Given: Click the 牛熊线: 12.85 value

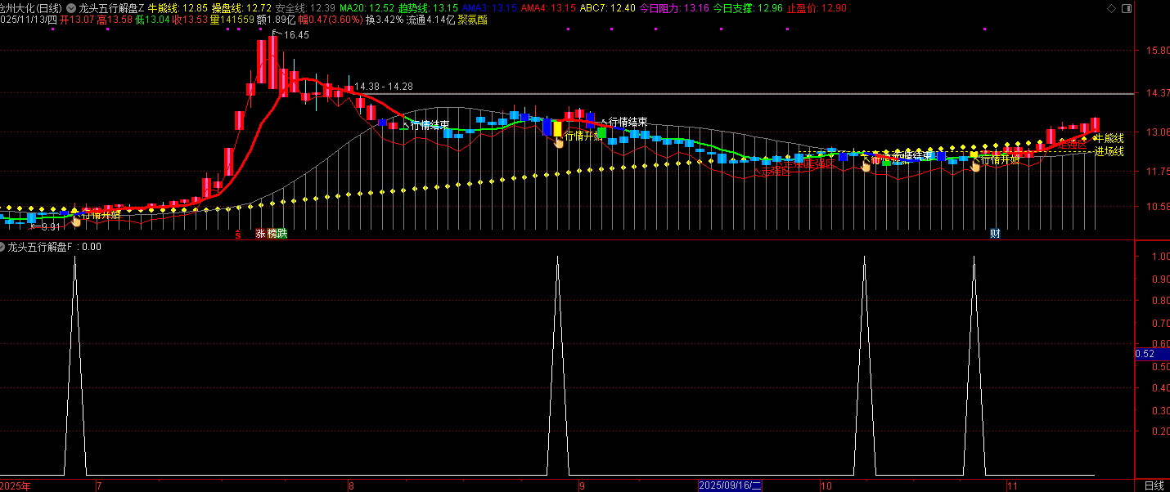Looking at the screenshot, I should point(178,7).
